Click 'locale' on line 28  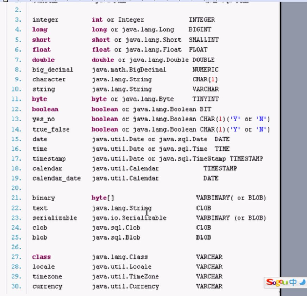pyautogui.click(x=43, y=267)
